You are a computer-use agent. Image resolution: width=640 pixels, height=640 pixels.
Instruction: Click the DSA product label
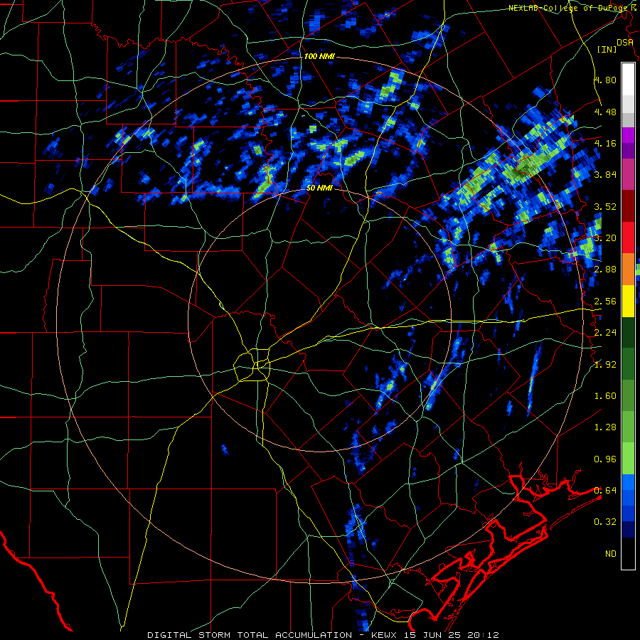[x=625, y=43]
